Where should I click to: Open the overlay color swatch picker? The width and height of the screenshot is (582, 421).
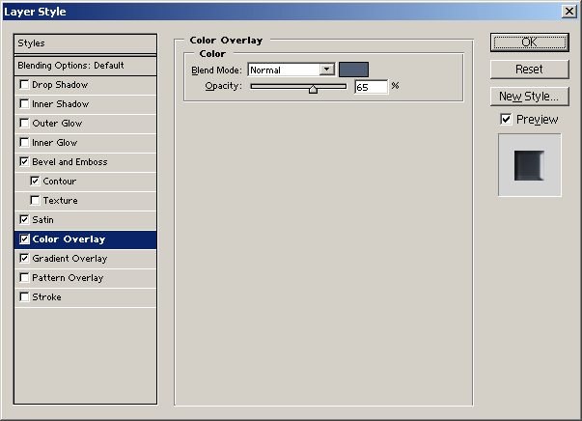coord(353,70)
